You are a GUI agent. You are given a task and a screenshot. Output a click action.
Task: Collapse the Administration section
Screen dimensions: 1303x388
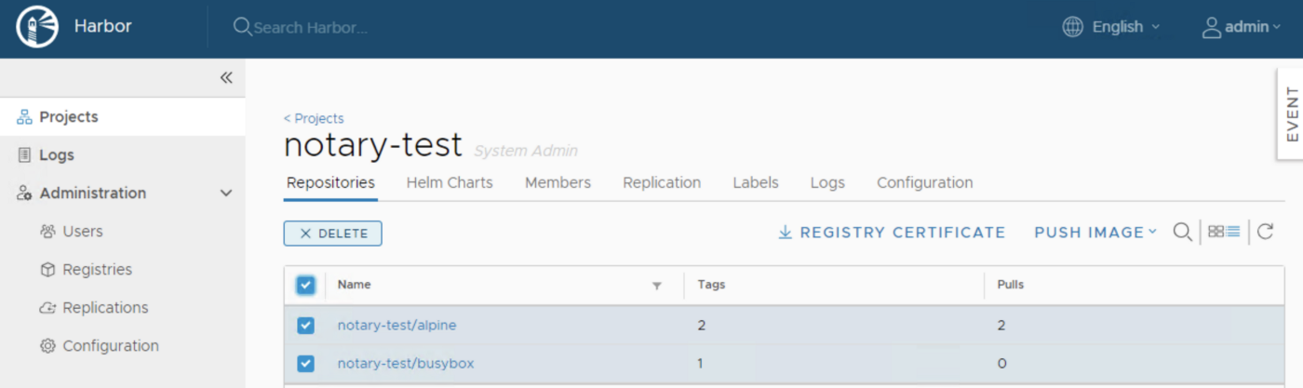pos(225,194)
